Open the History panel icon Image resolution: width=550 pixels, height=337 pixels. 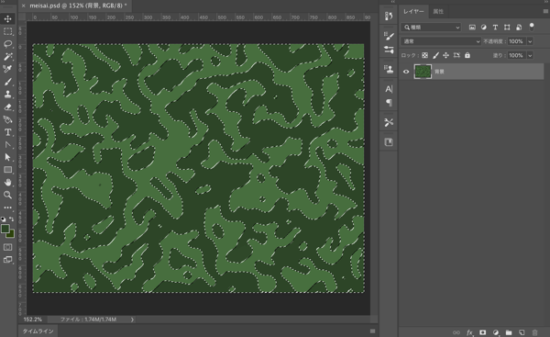tap(389, 17)
